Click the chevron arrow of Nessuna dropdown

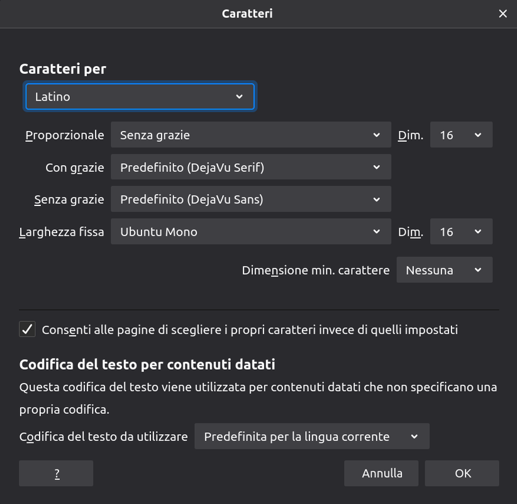click(x=478, y=270)
